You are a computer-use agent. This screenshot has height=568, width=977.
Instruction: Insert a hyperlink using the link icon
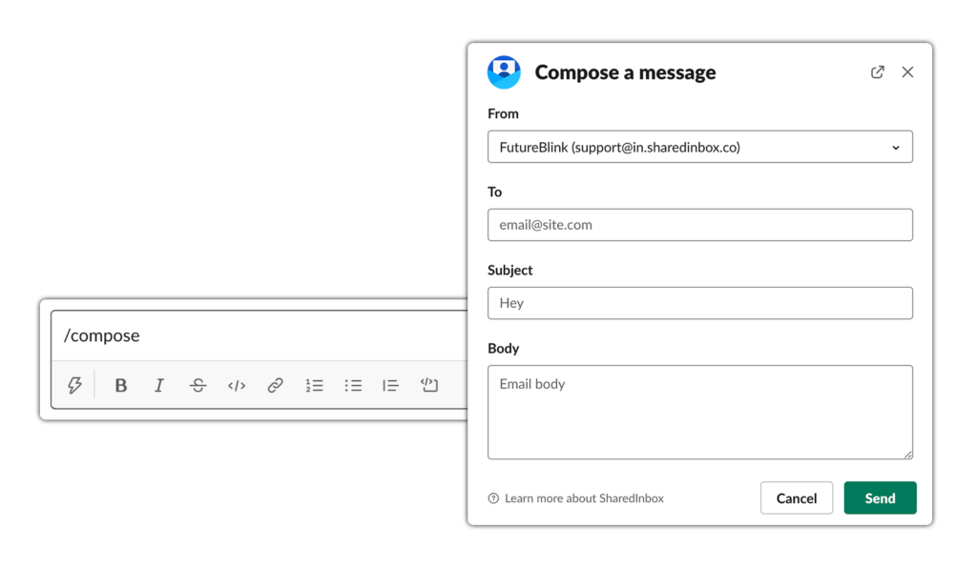click(275, 385)
